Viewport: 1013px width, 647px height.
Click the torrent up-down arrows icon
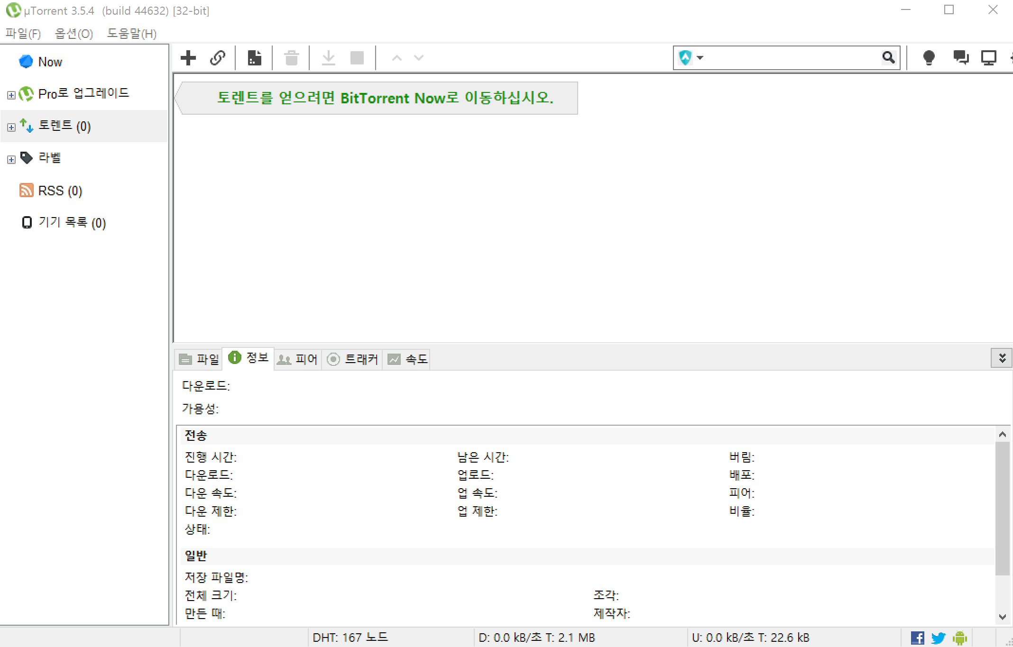tap(27, 126)
